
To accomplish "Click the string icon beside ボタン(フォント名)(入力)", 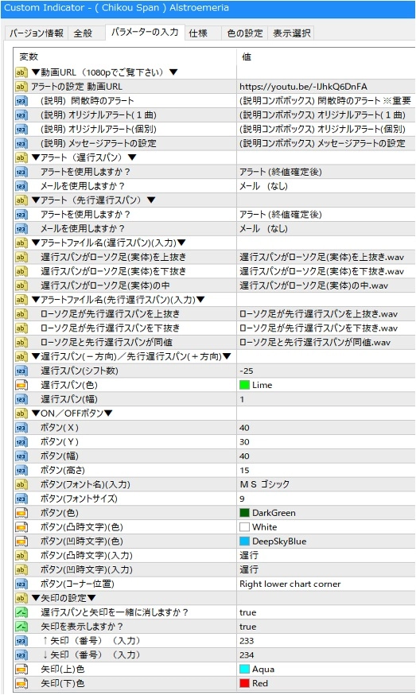I will point(21,484).
